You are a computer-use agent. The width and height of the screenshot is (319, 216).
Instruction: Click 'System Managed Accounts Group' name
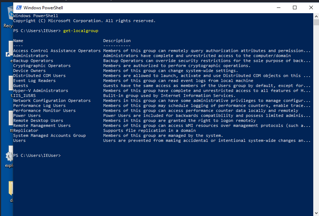coord(49,135)
